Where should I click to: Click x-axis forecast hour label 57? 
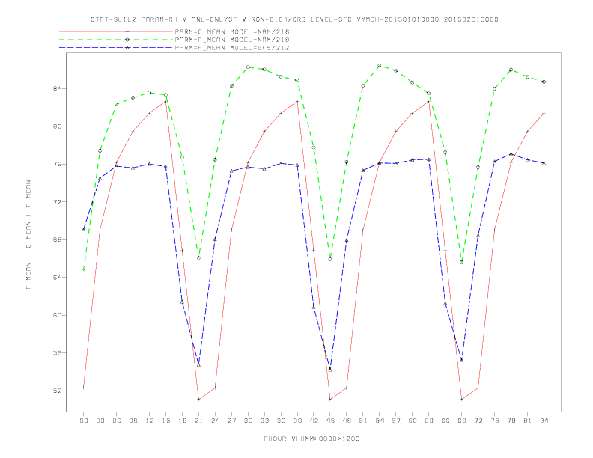coord(396,421)
